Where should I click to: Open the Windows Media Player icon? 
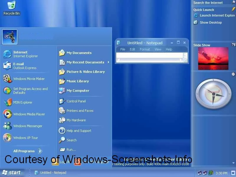tap(7, 114)
